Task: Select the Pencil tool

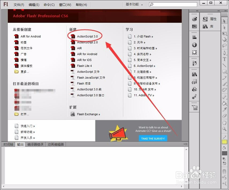Action: [x=224, y=77]
